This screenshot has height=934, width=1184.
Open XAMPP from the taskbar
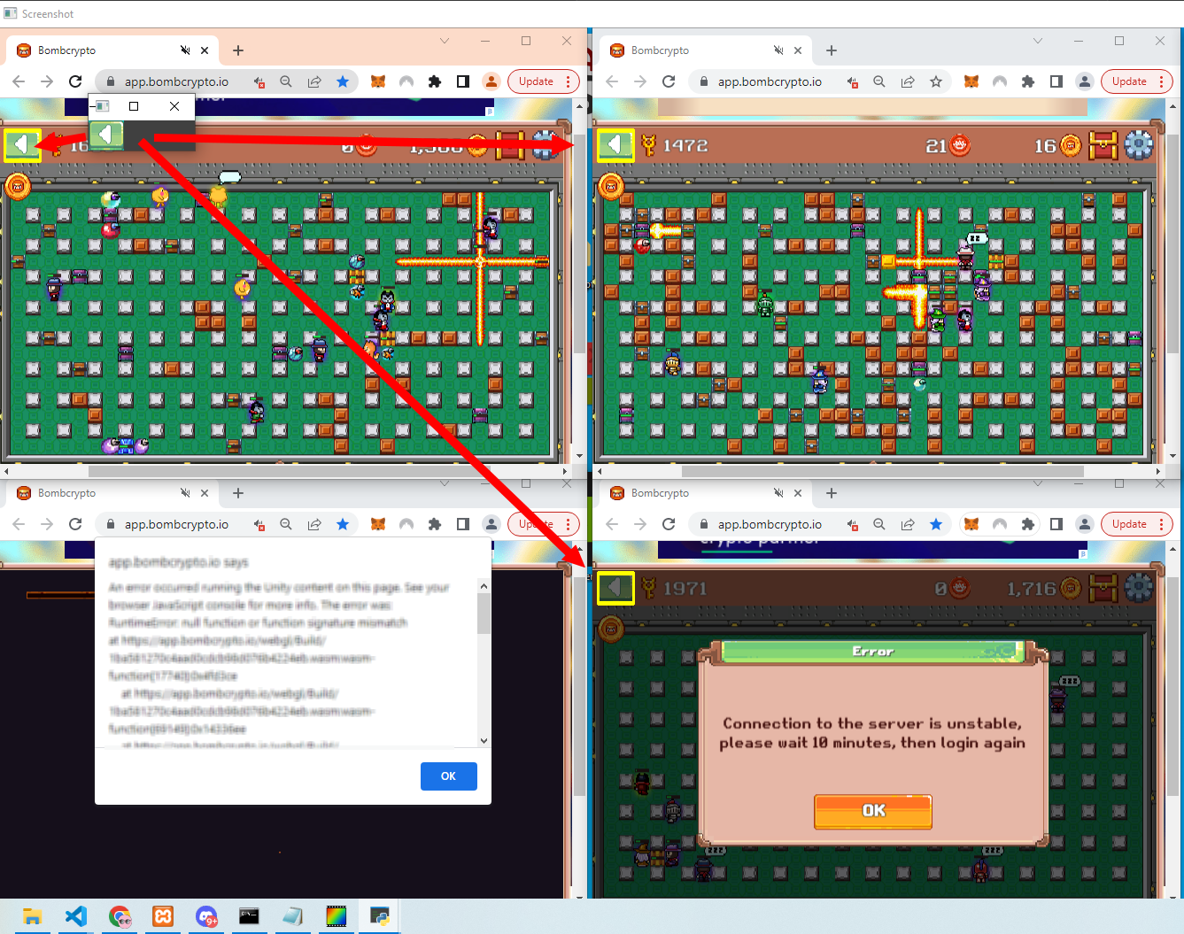(x=163, y=916)
